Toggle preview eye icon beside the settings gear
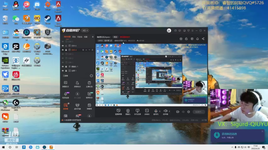Image resolution: width=268 pixels, height=150 pixels. [183, 112]
